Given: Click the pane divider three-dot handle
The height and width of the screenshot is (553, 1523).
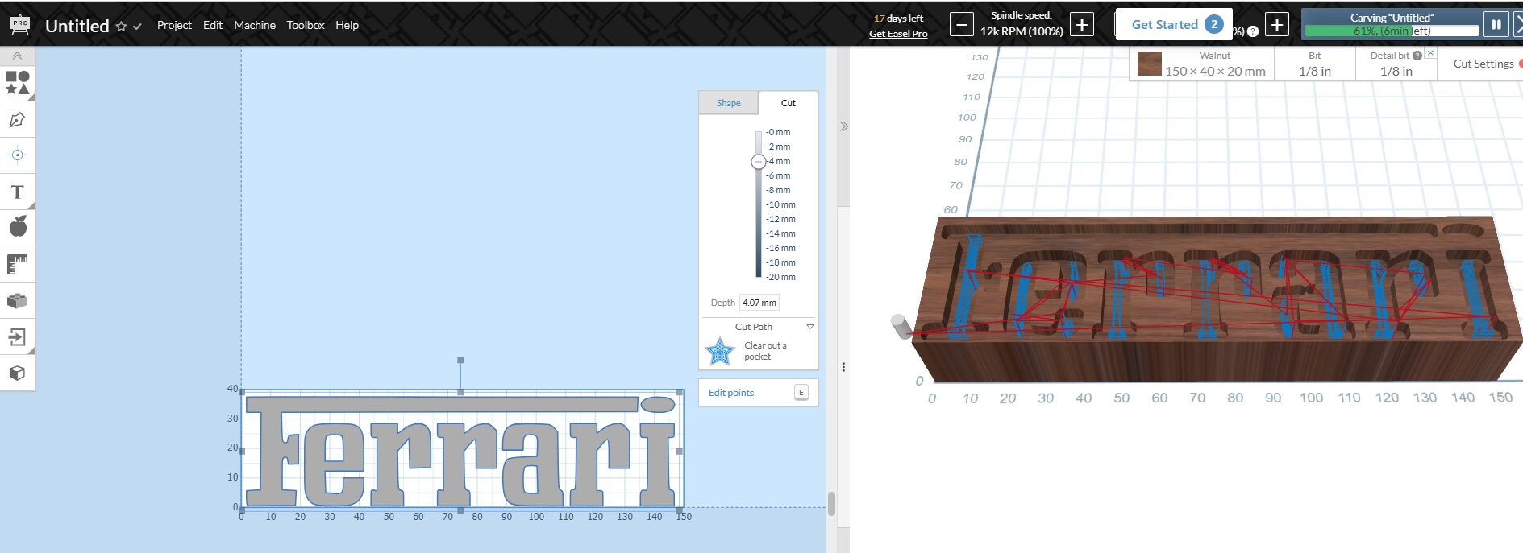Looking at the screenshot, I should pos(843,367).
